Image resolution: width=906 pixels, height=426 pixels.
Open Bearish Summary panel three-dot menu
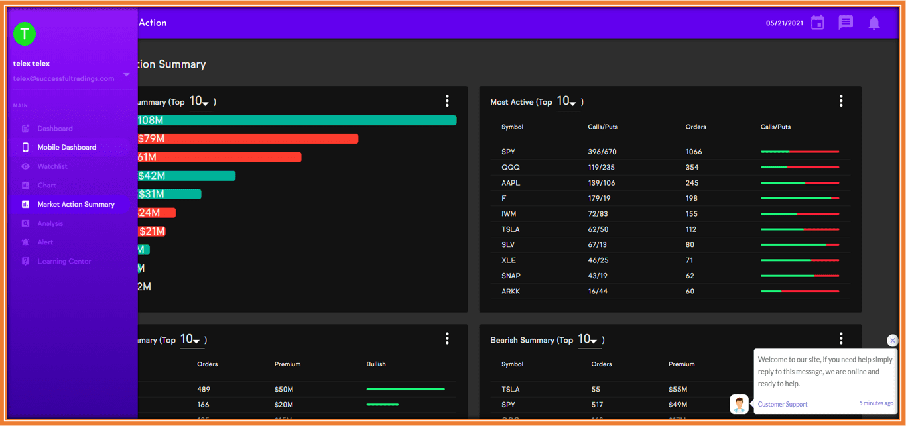[841, 339]
